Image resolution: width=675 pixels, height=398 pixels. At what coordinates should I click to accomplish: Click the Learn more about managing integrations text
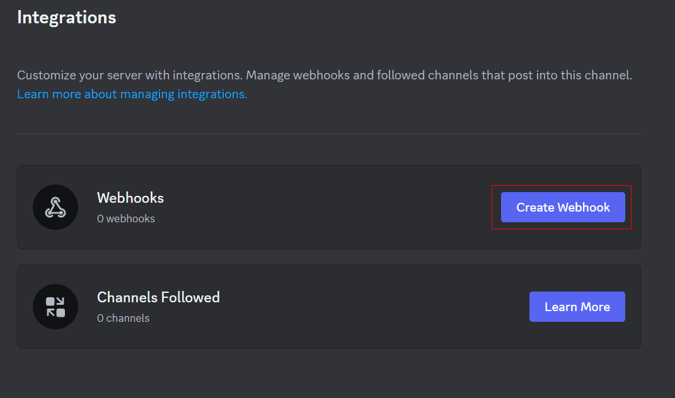132,93
